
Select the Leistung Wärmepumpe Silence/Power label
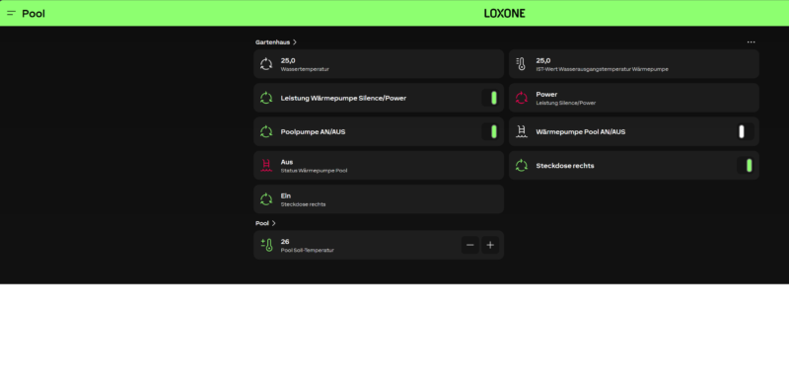(343, 98)
